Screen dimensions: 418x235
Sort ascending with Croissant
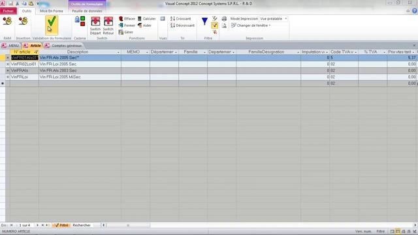pyautogui.click(x=180, y=19)
